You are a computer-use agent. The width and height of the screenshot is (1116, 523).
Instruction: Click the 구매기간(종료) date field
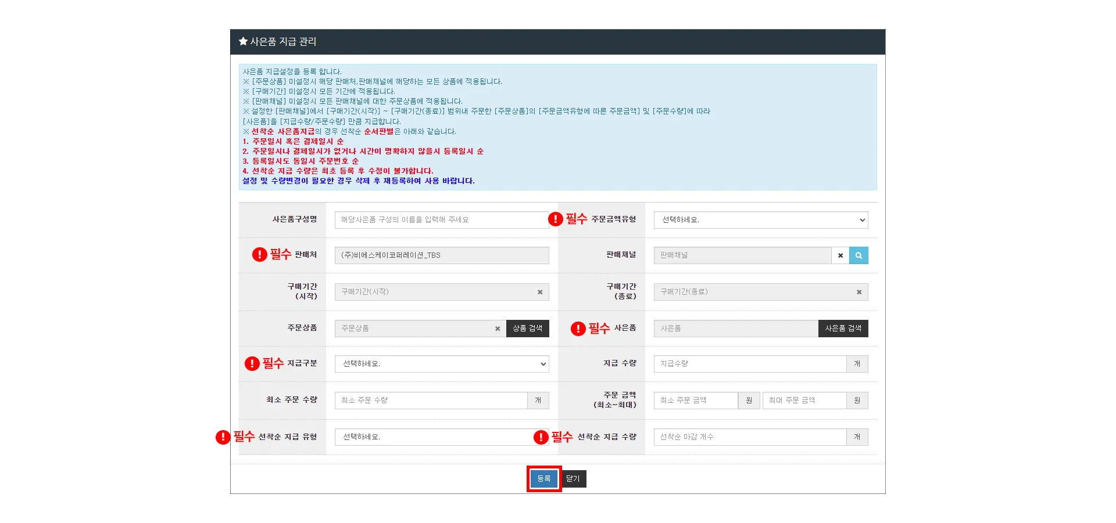[x=761, y=292]
